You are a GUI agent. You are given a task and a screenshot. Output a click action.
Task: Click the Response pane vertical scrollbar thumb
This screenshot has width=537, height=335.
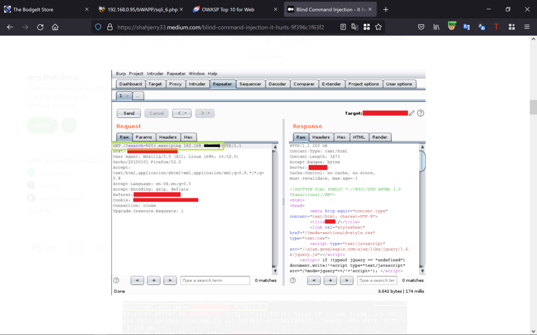click(422, 161)
